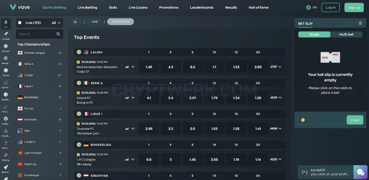
Task: Expand Empoli FC match chevron
Action: [133, 98]
